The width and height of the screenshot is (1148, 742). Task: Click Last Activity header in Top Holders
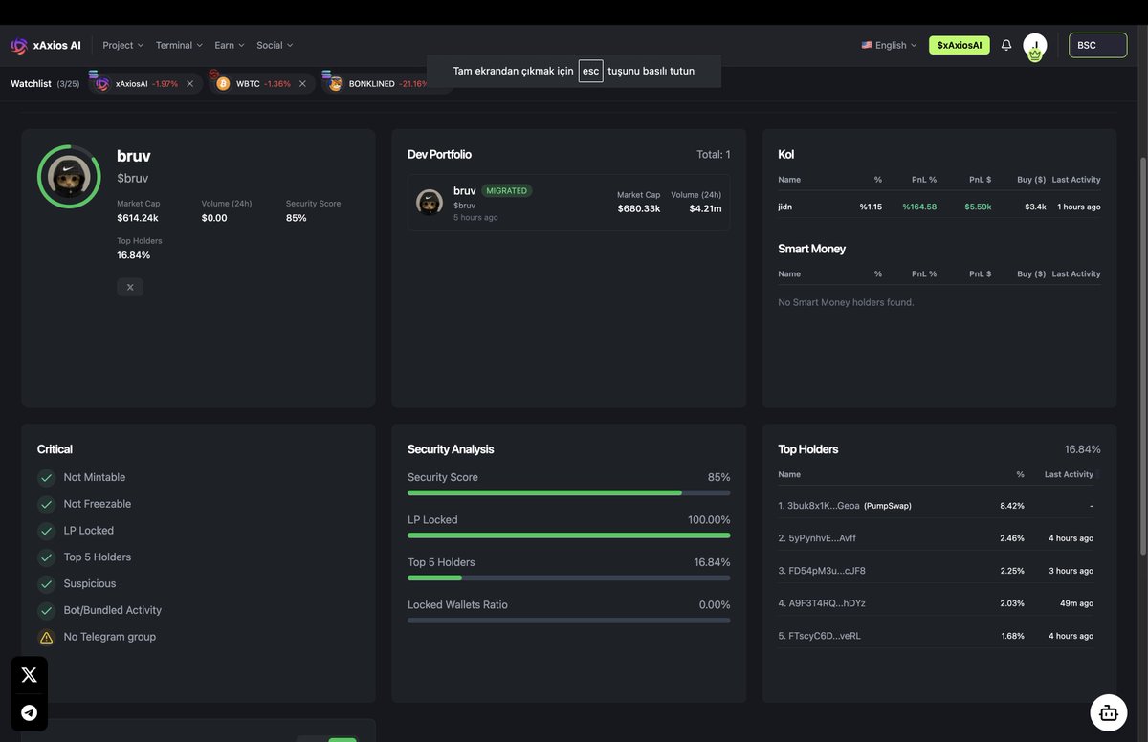pos(1069,474)
